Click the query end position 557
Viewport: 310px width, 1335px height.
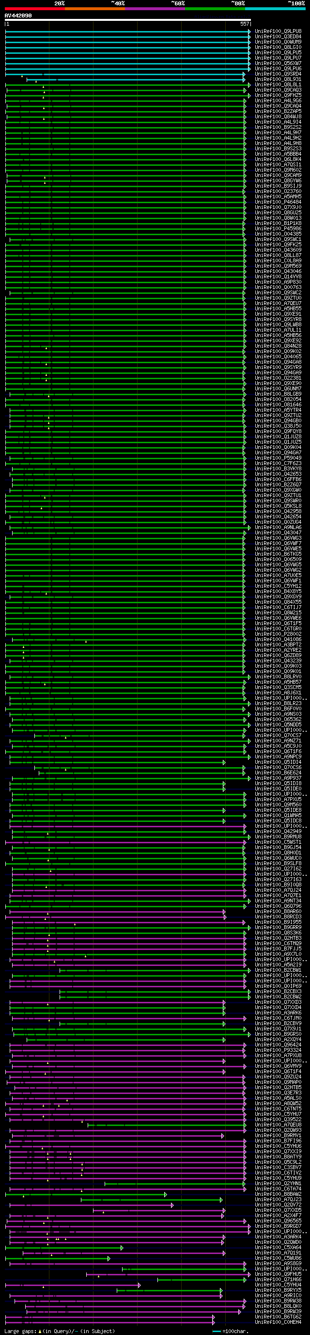245,24
